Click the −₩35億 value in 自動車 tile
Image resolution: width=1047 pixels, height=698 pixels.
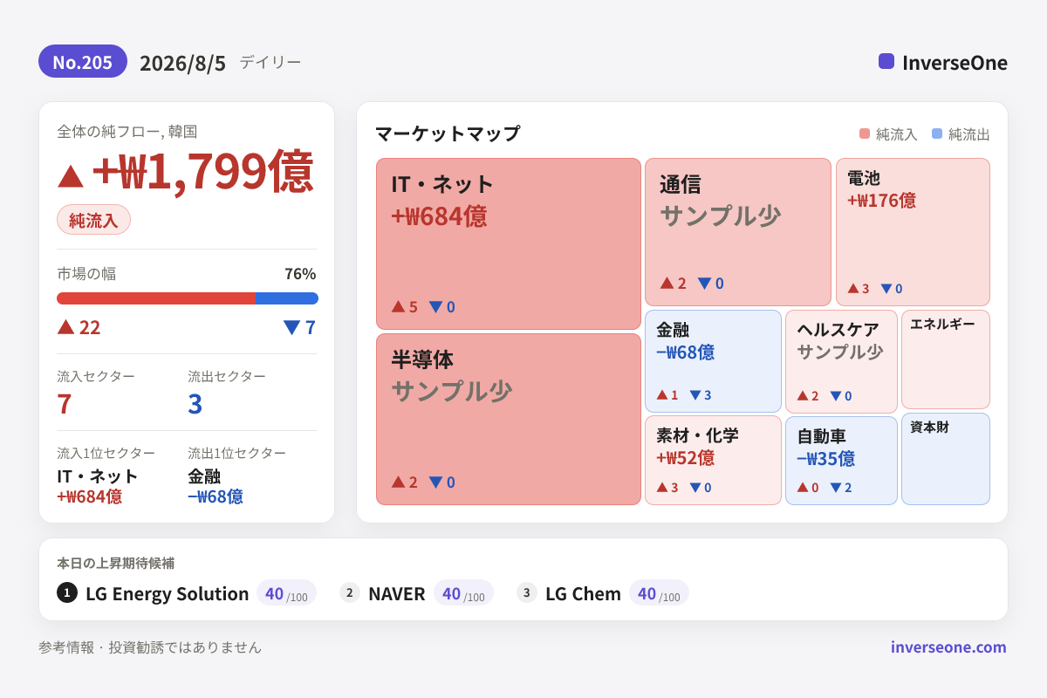coord(825,458)
